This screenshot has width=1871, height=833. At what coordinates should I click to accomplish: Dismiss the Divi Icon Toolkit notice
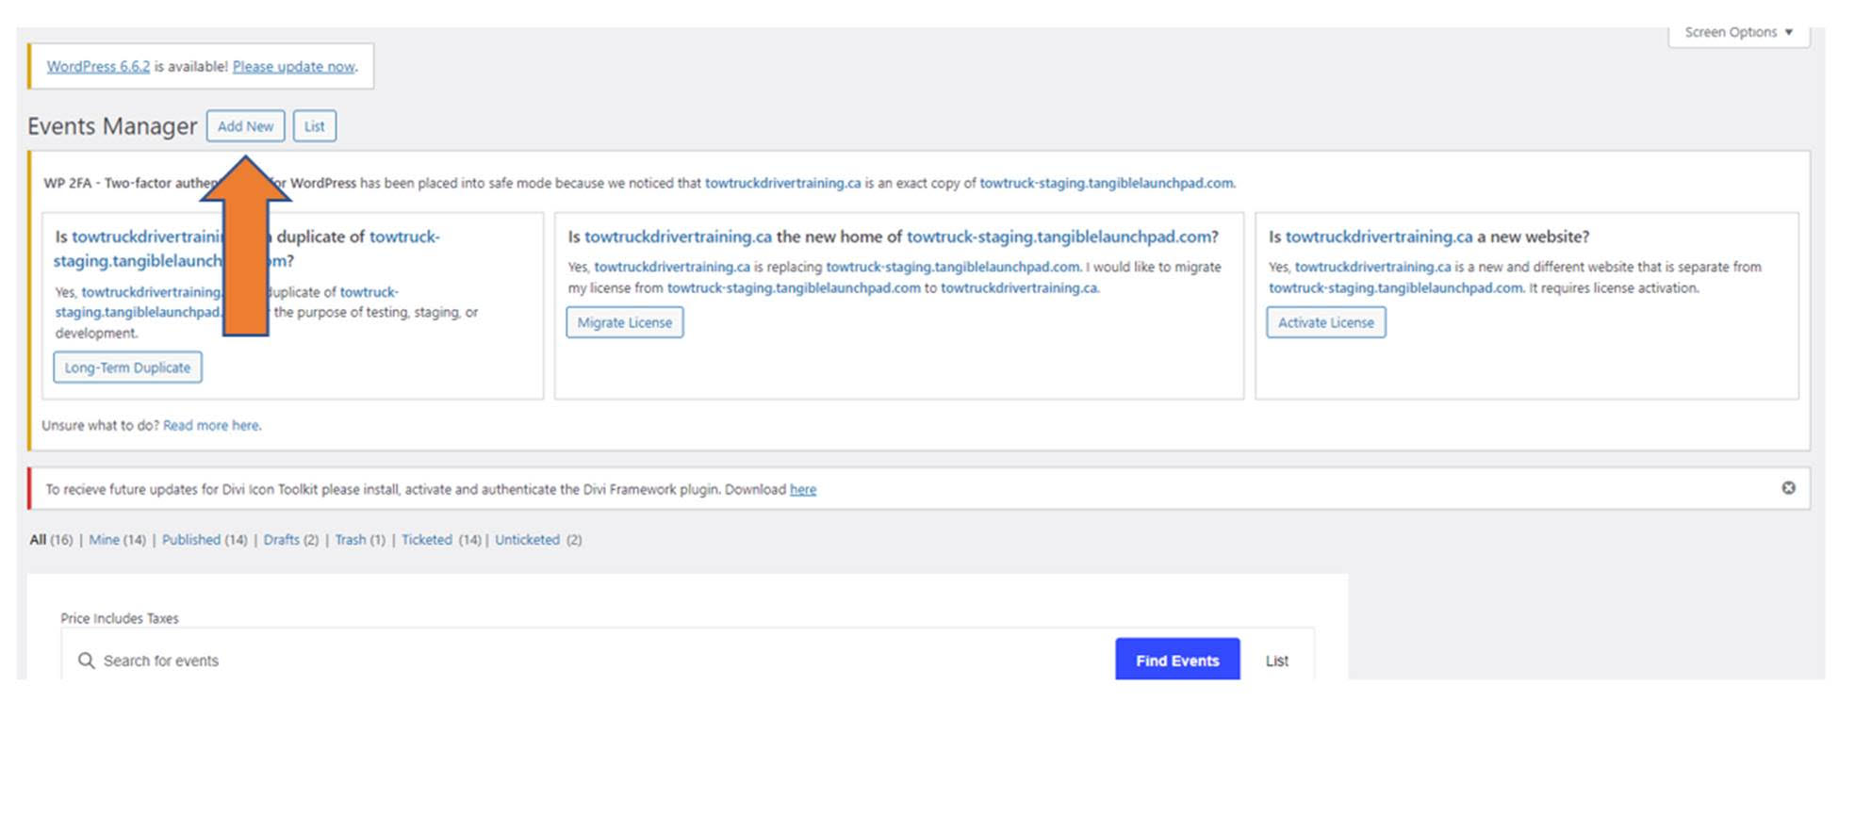click(x=1788, y=488)
